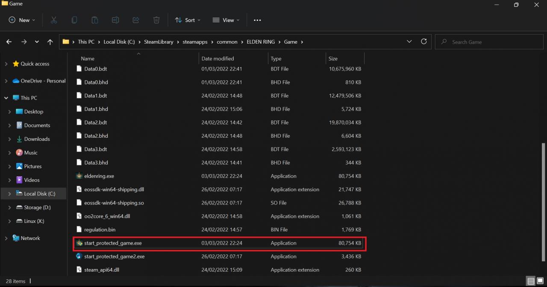
Task: Expand the Network tree node
Action: [x=6, y=238]
